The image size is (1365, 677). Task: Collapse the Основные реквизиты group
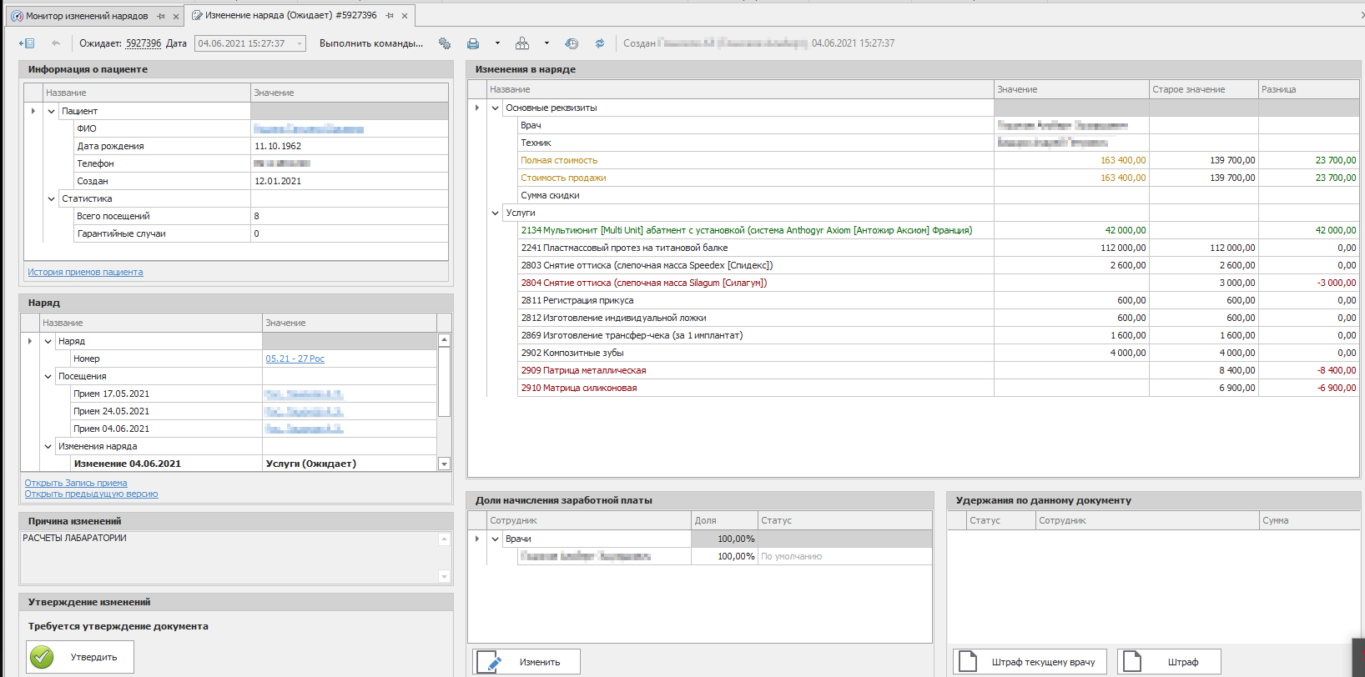496,108
